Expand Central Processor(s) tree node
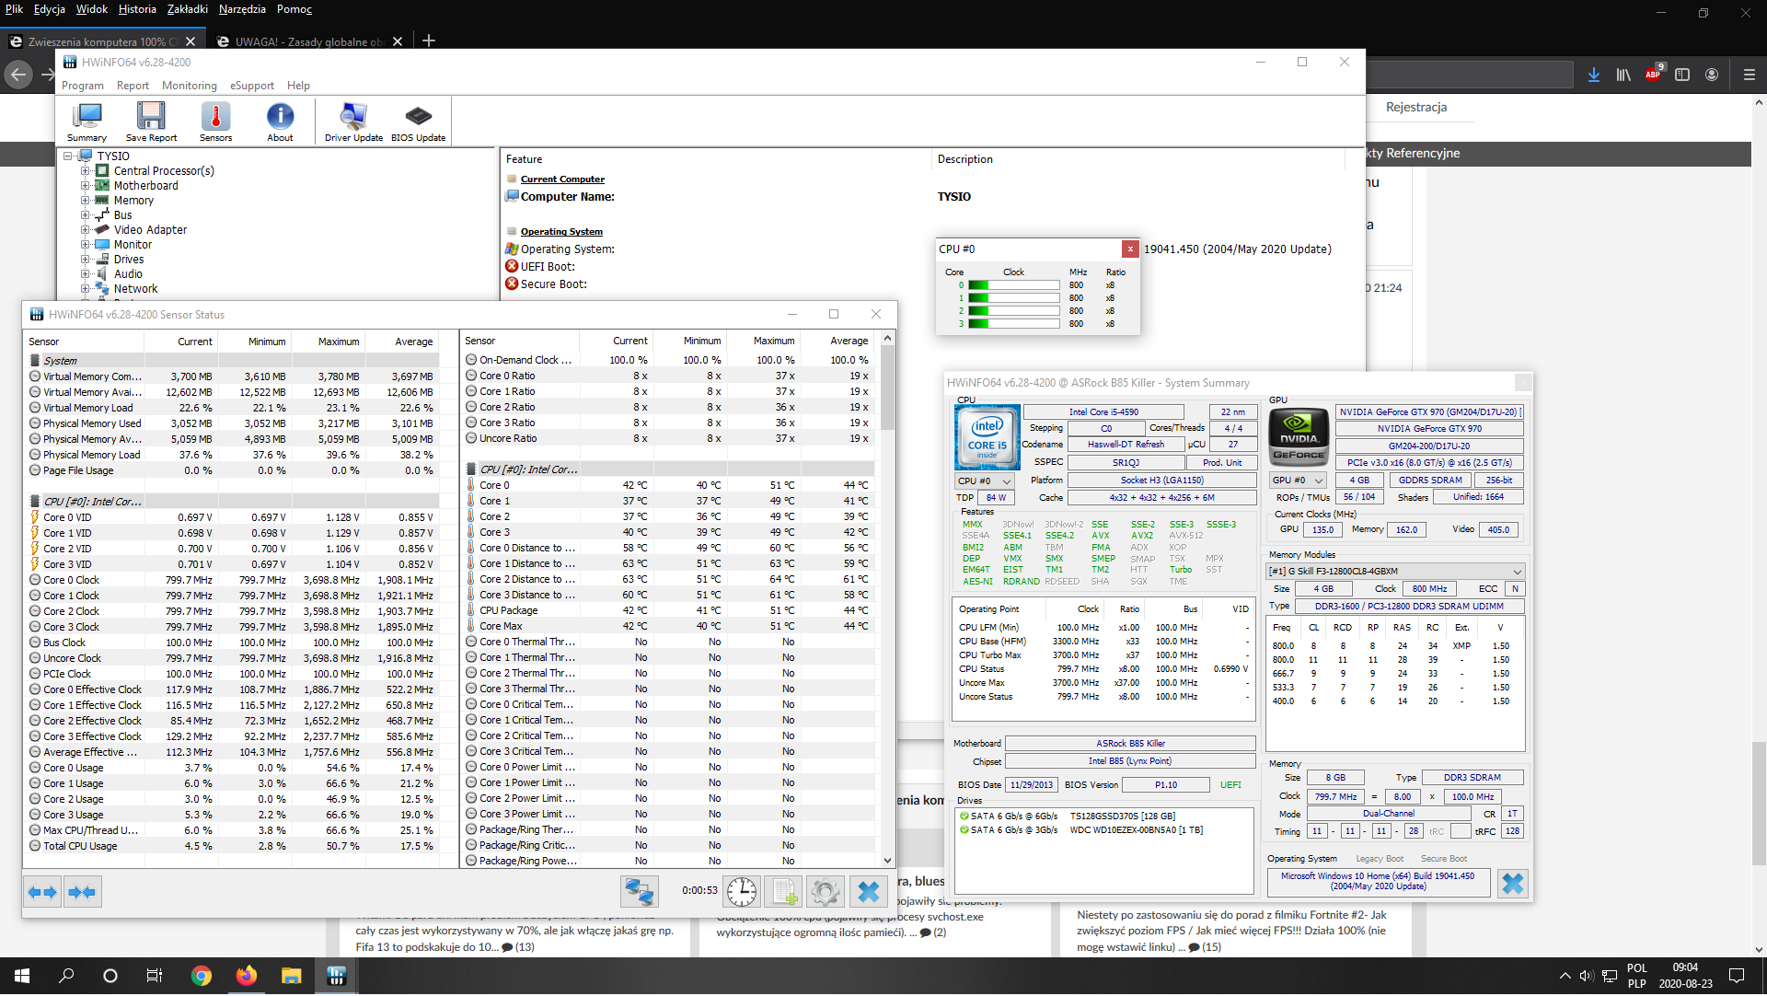The height and width of the screenshot is (996, 1767). pos(85,171)
